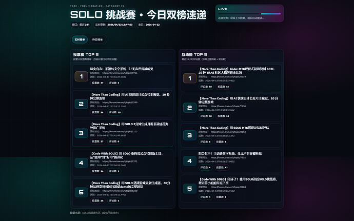The width and height of the screenshot is (354, 221).
Task: Switch to the 昨日榜单 tab
Action: [x=97, y=39]
